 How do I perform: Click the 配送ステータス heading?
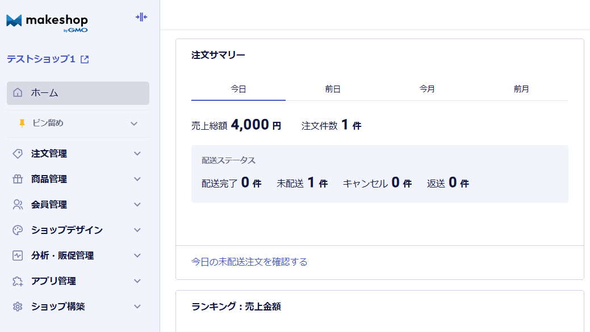(x=228, y=160)
